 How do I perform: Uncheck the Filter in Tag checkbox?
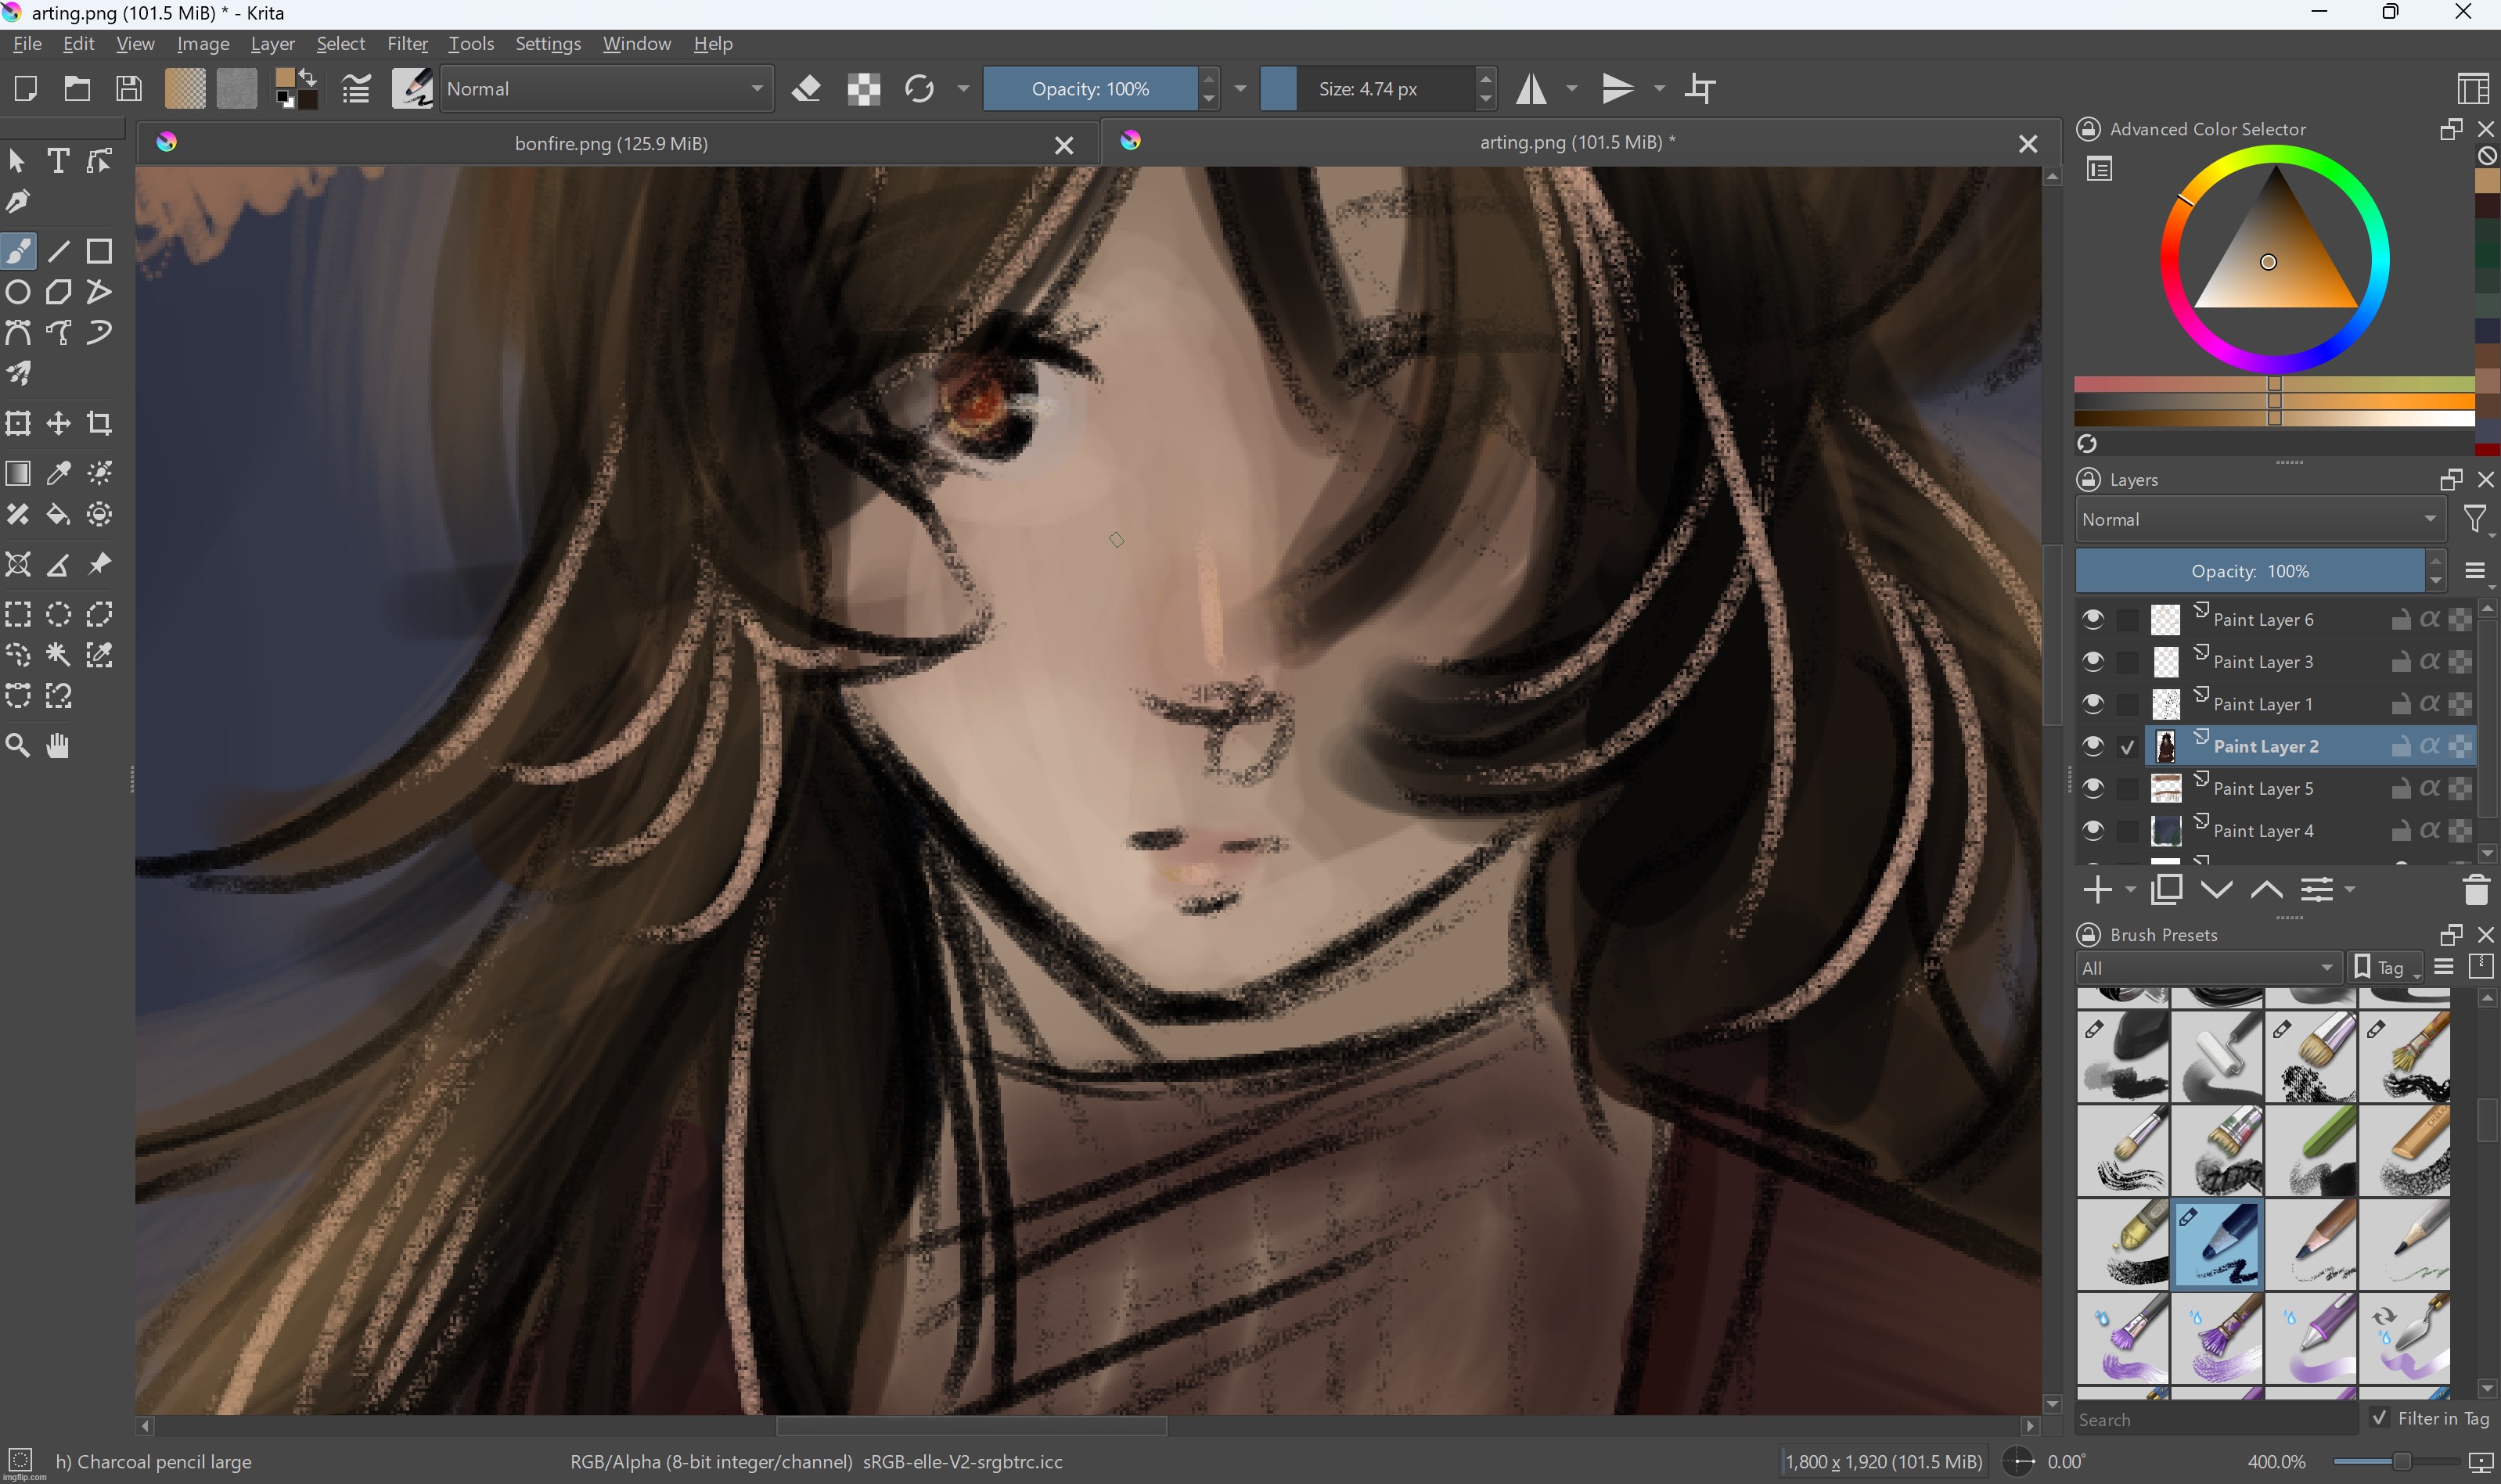2380,1419
